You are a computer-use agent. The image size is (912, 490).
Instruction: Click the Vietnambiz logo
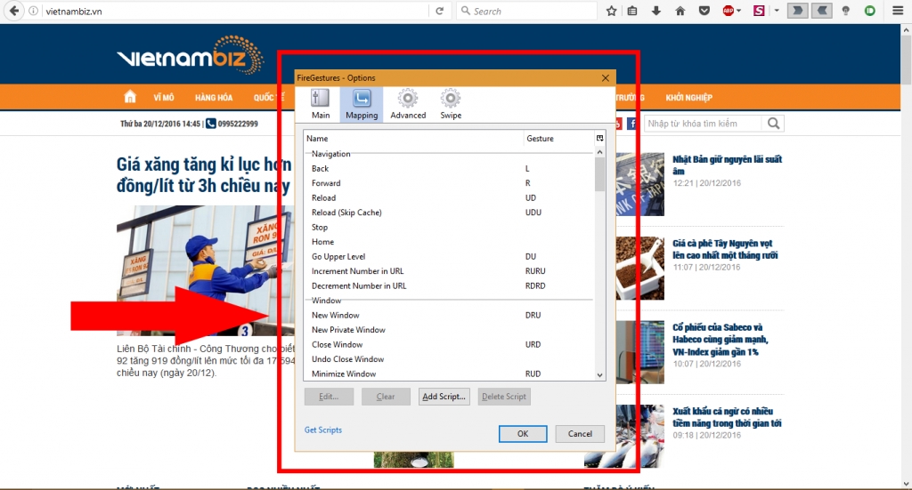pos(191,56)
